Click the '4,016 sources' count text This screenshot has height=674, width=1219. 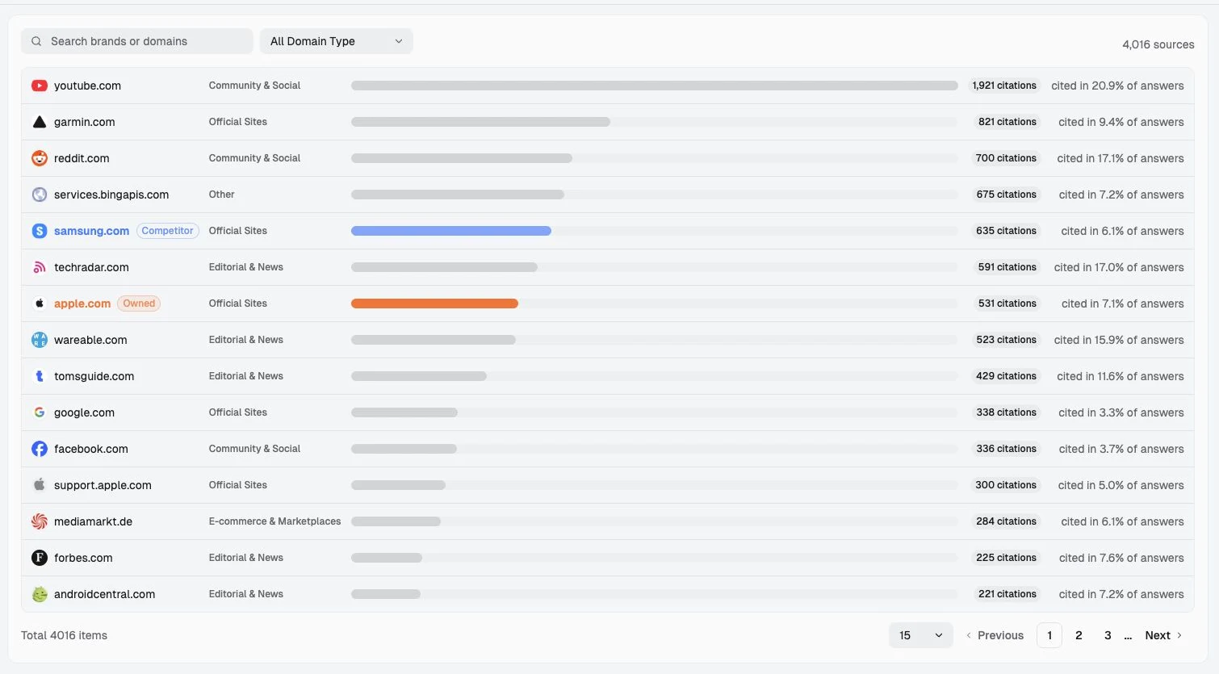pos(1158,44)
